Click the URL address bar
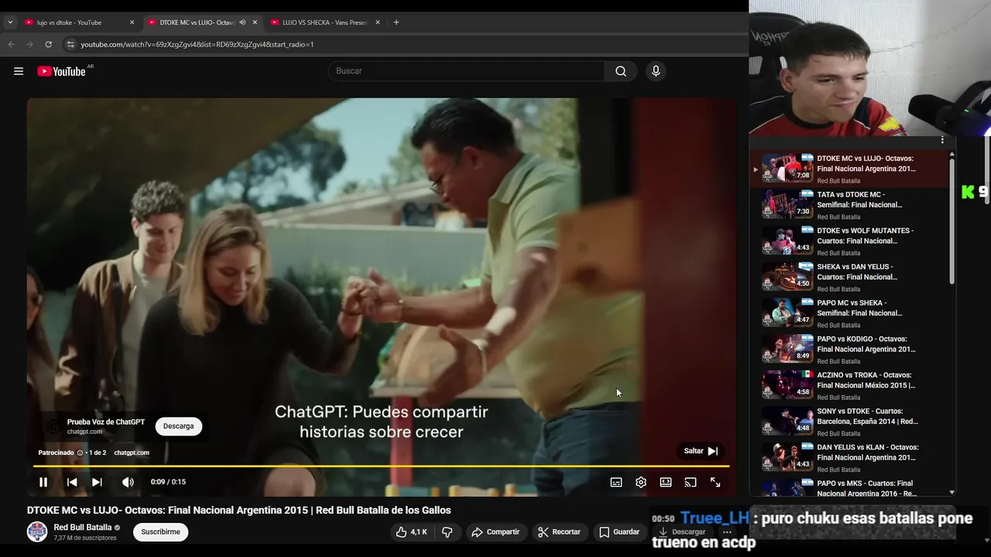This screenshot has width=991, height=557. coord(403,45)
